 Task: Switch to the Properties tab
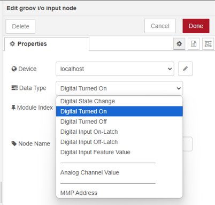click(47, 44)
